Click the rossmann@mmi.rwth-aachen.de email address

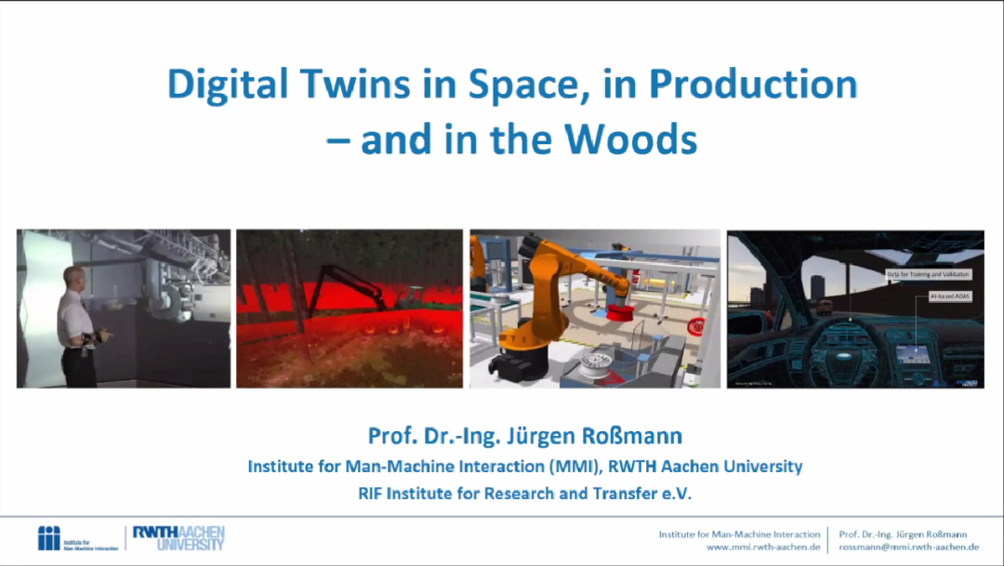tap(908, 547)
